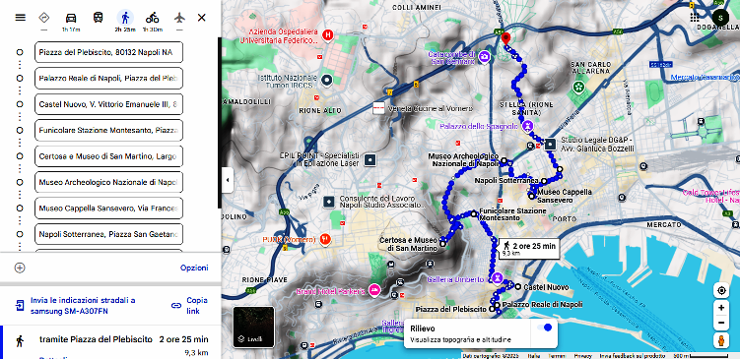
Task: Close the directions panel with X
Action: click(202, 18)
